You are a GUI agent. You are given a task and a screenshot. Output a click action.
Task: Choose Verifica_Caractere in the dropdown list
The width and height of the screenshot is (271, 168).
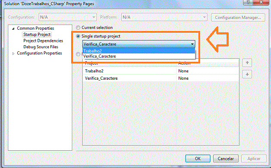(139, 56)
